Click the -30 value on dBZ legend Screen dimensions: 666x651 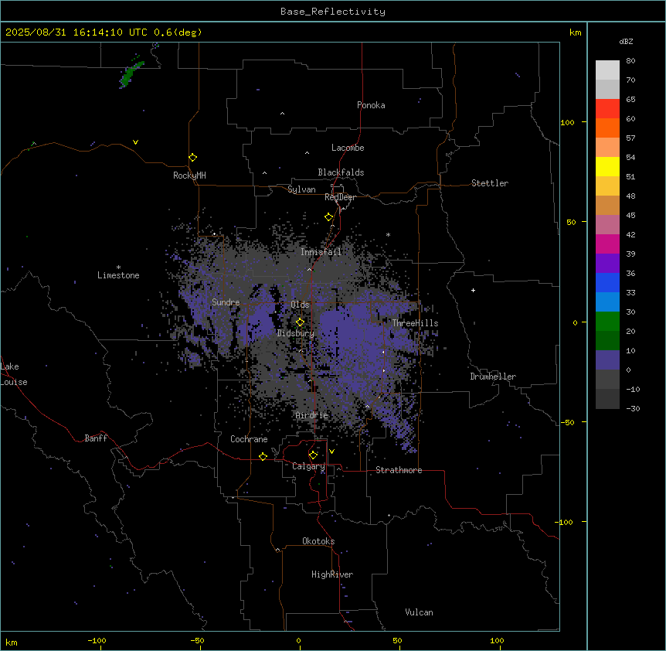coord(633,408)
